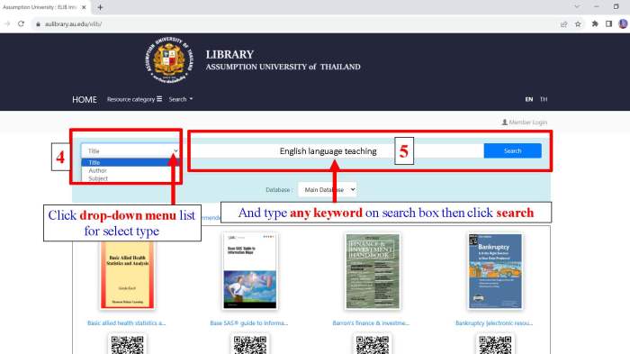Open a new browser tab
The image size is (630, 354).
coord(100,7)
